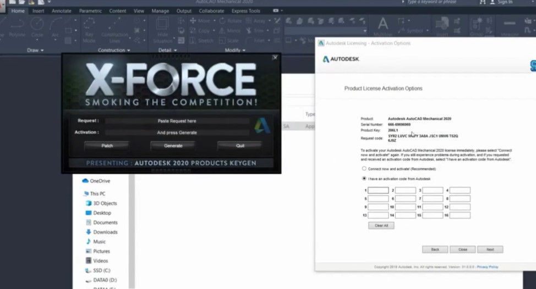Activate the Ray Mode construction tool

pos(89,31)
